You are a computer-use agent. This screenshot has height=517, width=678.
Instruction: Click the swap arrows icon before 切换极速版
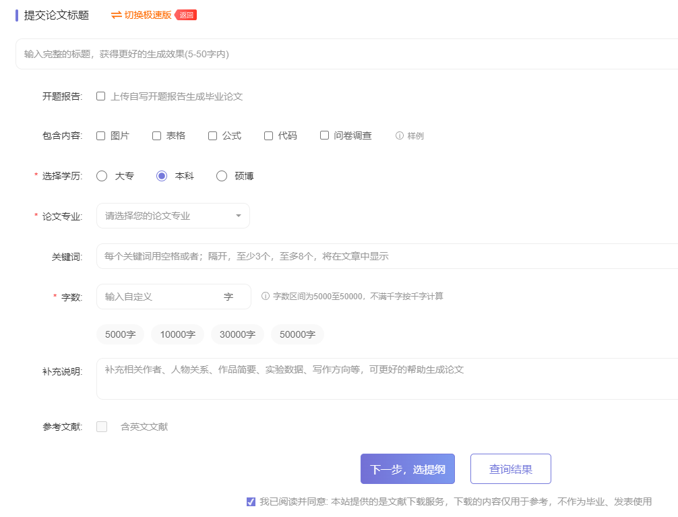[116, 13]
